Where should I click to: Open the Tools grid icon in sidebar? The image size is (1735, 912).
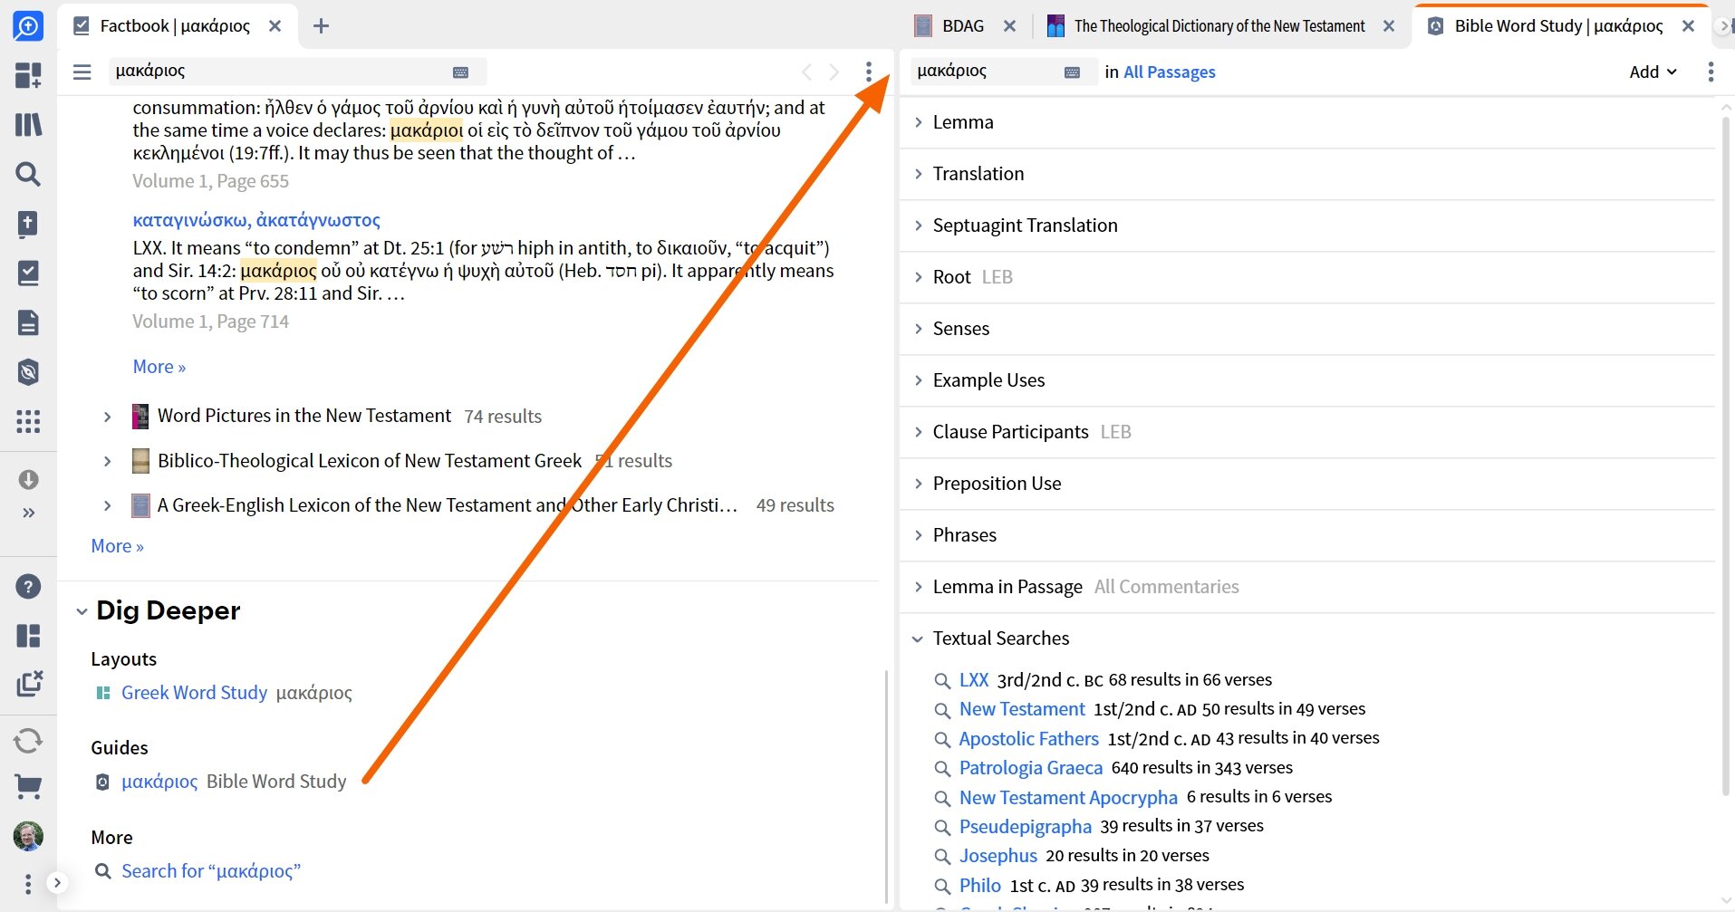coord(28,421)
